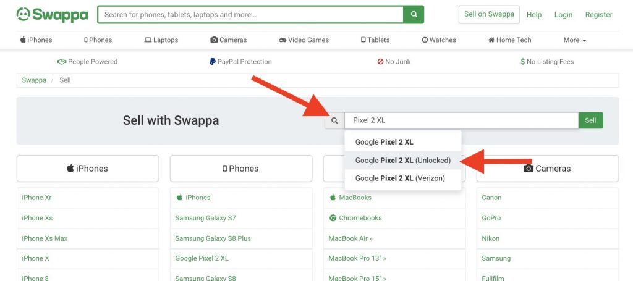
Task: Open the iPhone Xs Max link
Action: tap(45, 238)
